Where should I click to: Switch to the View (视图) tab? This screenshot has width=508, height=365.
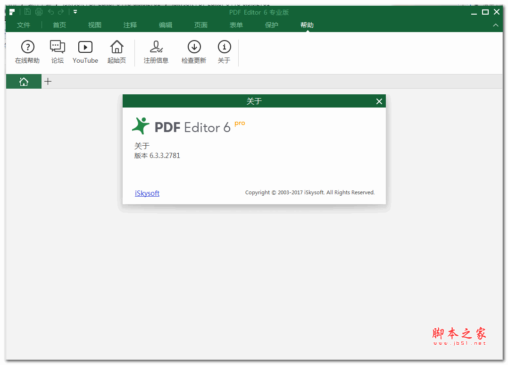point(95,25)
